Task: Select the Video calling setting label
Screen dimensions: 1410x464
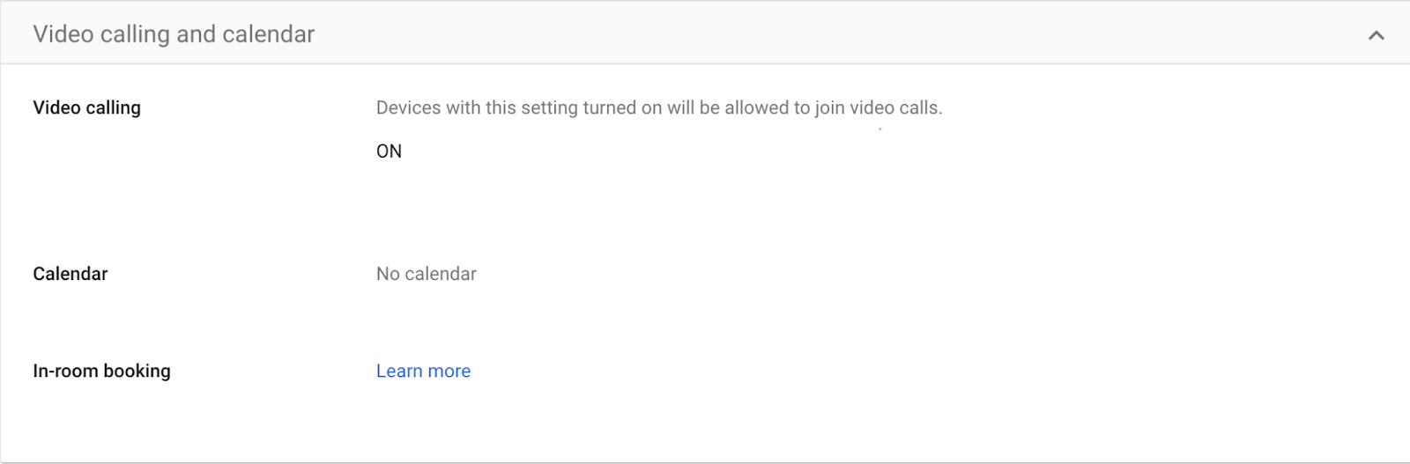Action: (86, 107)
